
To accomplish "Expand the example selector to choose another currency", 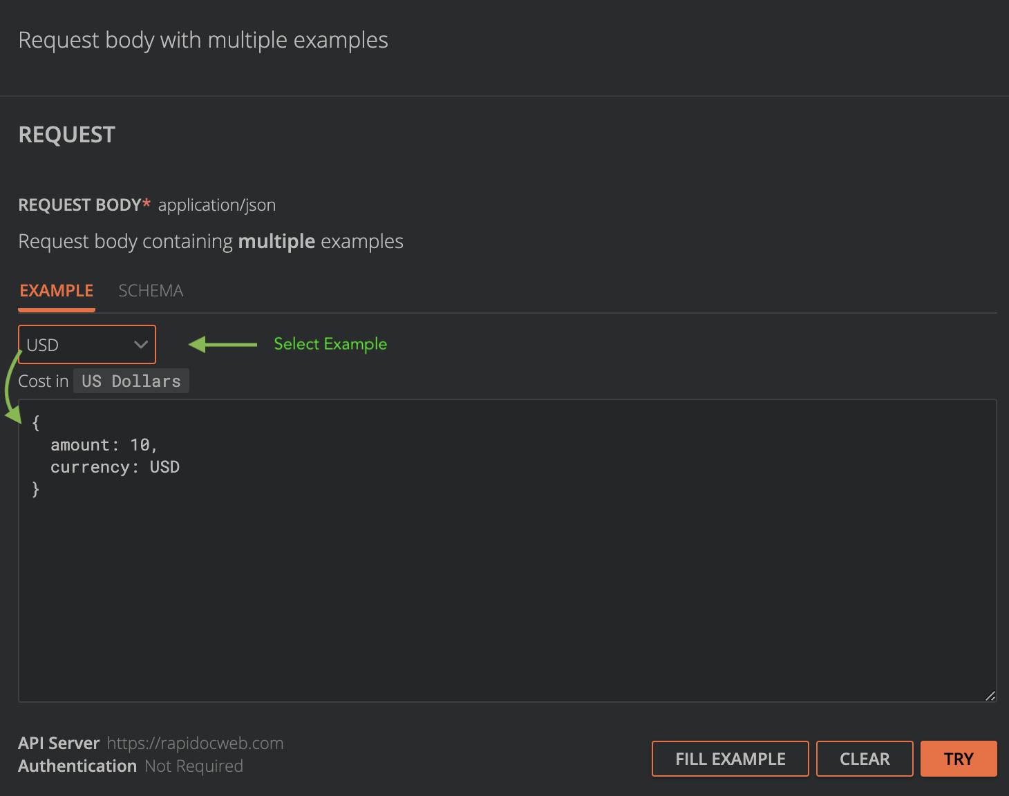I will 86,344.
